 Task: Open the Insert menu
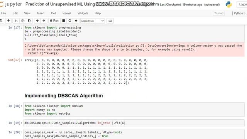click(41, 13)
